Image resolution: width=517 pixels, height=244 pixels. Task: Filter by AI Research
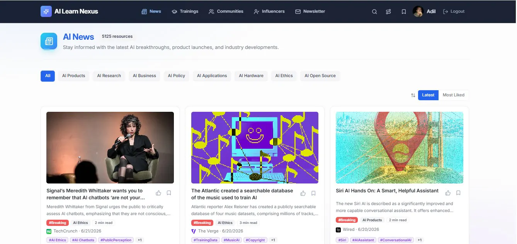coord(109,76)
